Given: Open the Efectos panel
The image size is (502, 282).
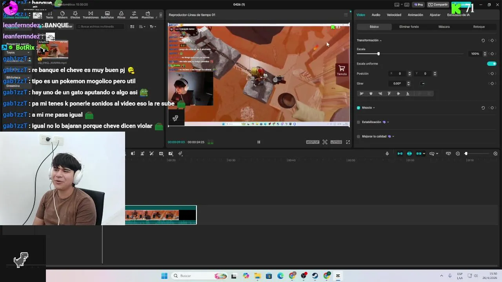Looking at the screenshot, I should (x=75, y=15).
